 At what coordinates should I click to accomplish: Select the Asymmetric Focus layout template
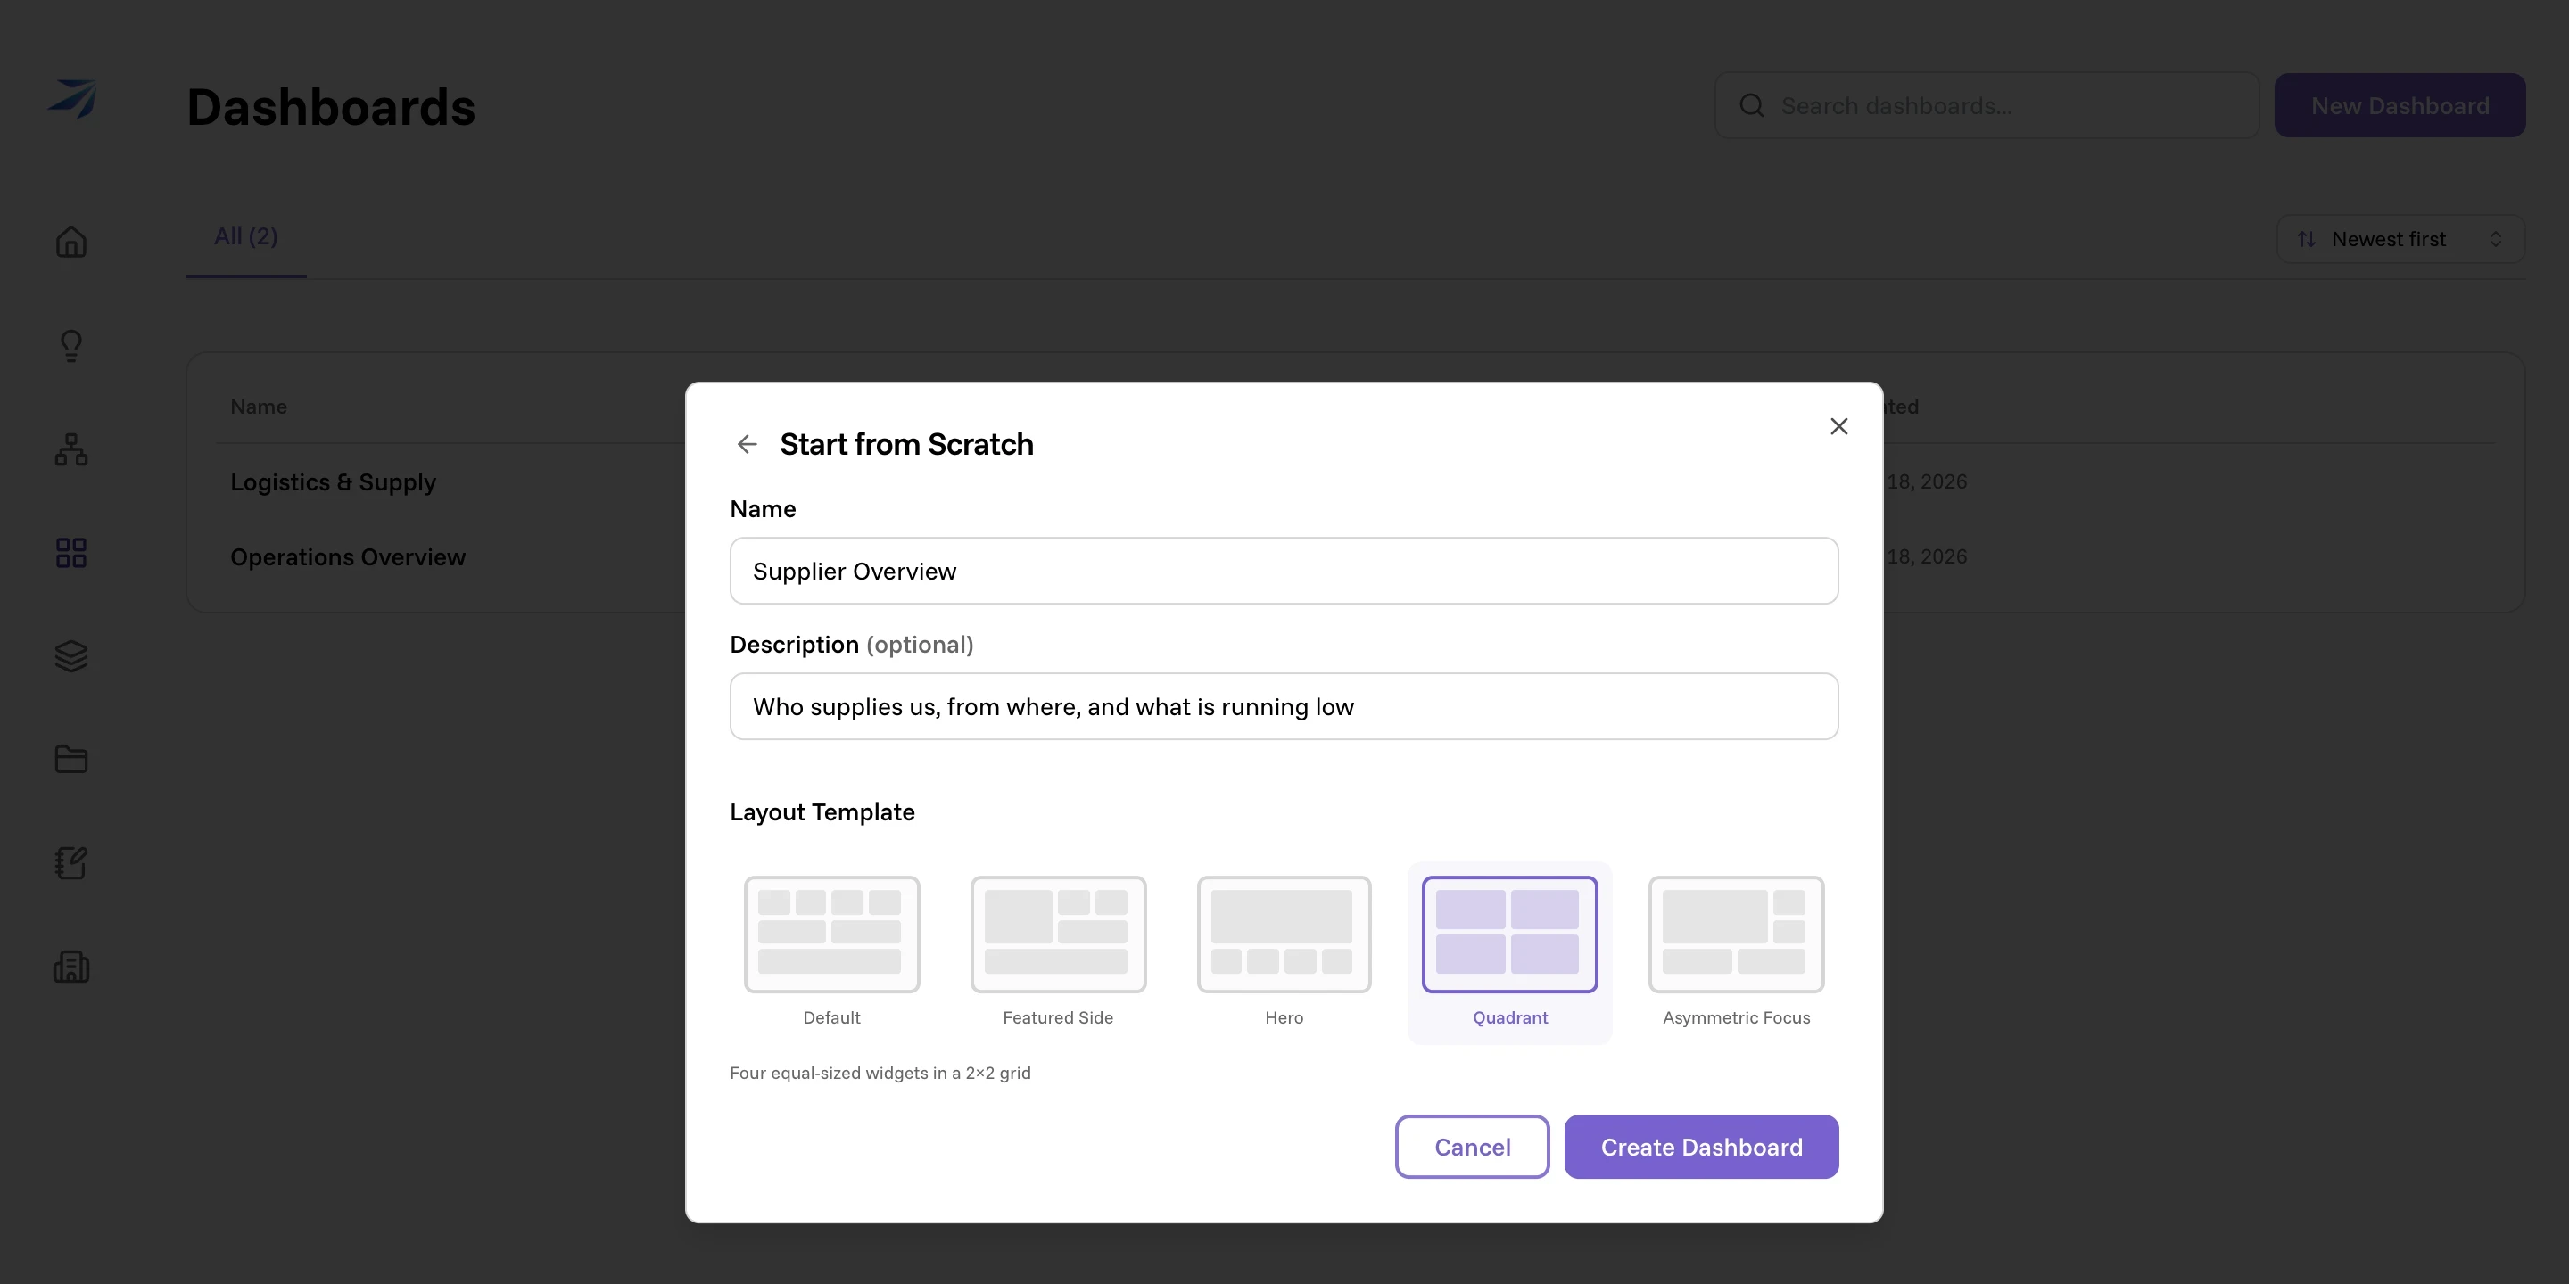[x=1736, y=952]
